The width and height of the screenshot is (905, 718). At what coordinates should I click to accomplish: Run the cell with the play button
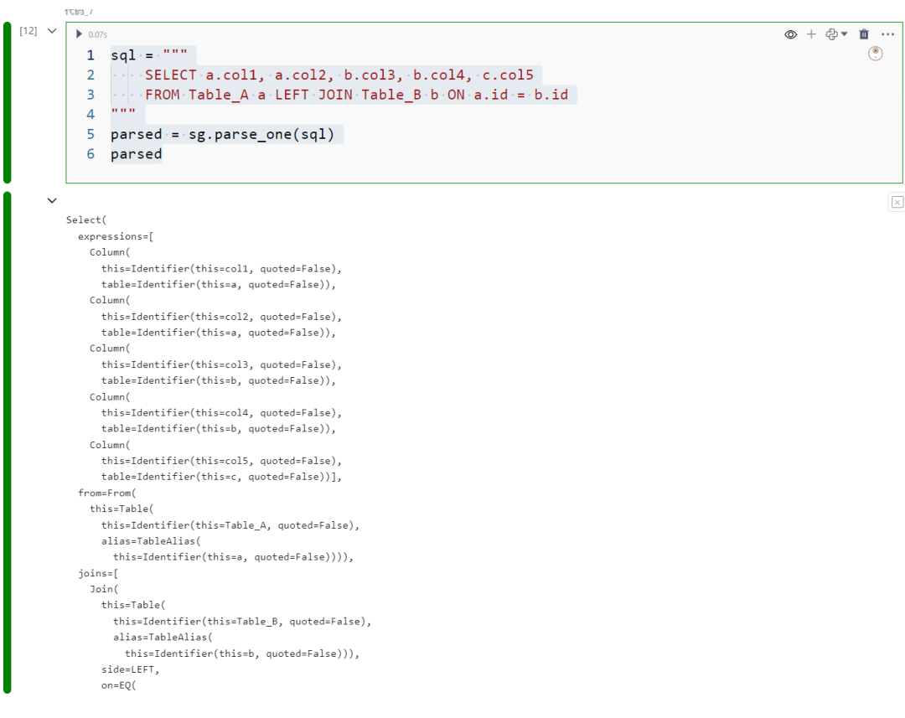pyautogui.click(x=80, y=34)
